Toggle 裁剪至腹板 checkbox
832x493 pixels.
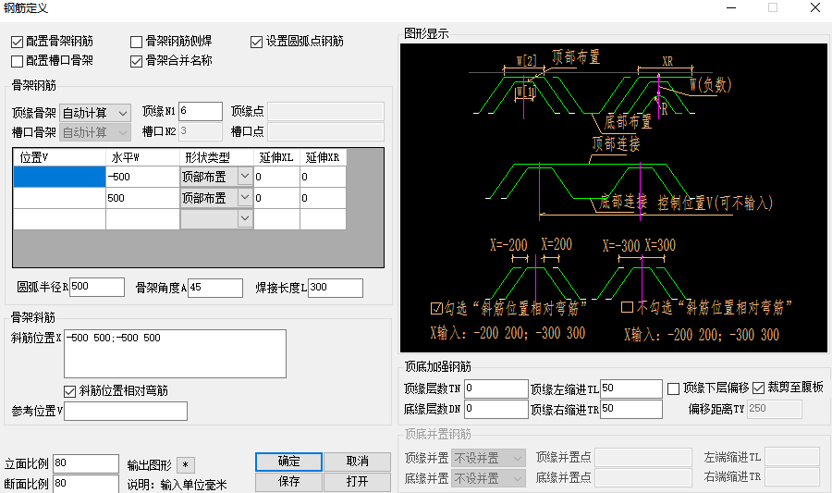[x=758, y=388]
